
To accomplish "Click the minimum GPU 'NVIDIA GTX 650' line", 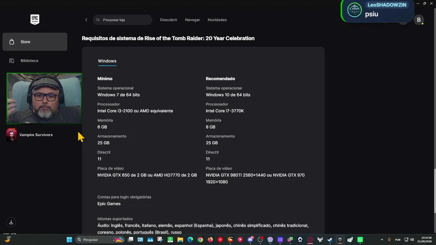I will [147, 175].
